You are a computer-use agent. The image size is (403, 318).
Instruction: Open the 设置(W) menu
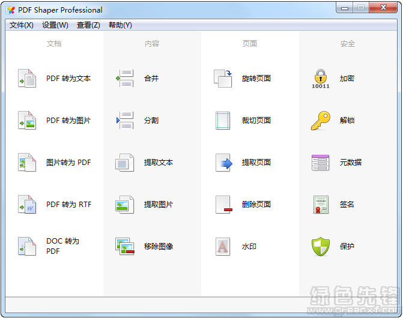pos(55,25)
